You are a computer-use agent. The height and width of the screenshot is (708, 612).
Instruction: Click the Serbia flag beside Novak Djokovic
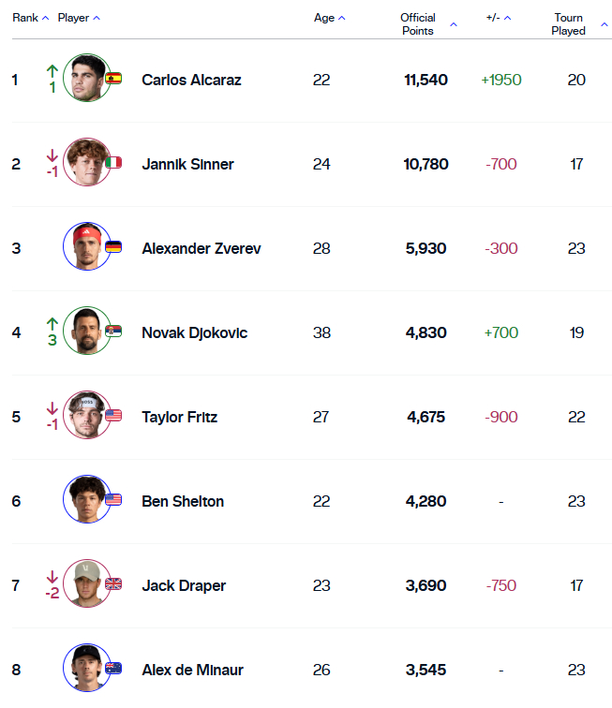[x=113, y=331]
